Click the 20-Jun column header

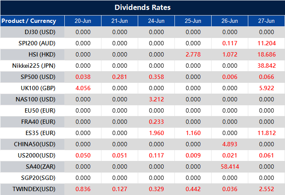pos(83,21)
